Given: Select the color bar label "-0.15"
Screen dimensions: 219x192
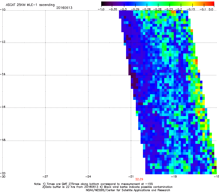Looking at the screenshot, I should click(x=191, y=9).
